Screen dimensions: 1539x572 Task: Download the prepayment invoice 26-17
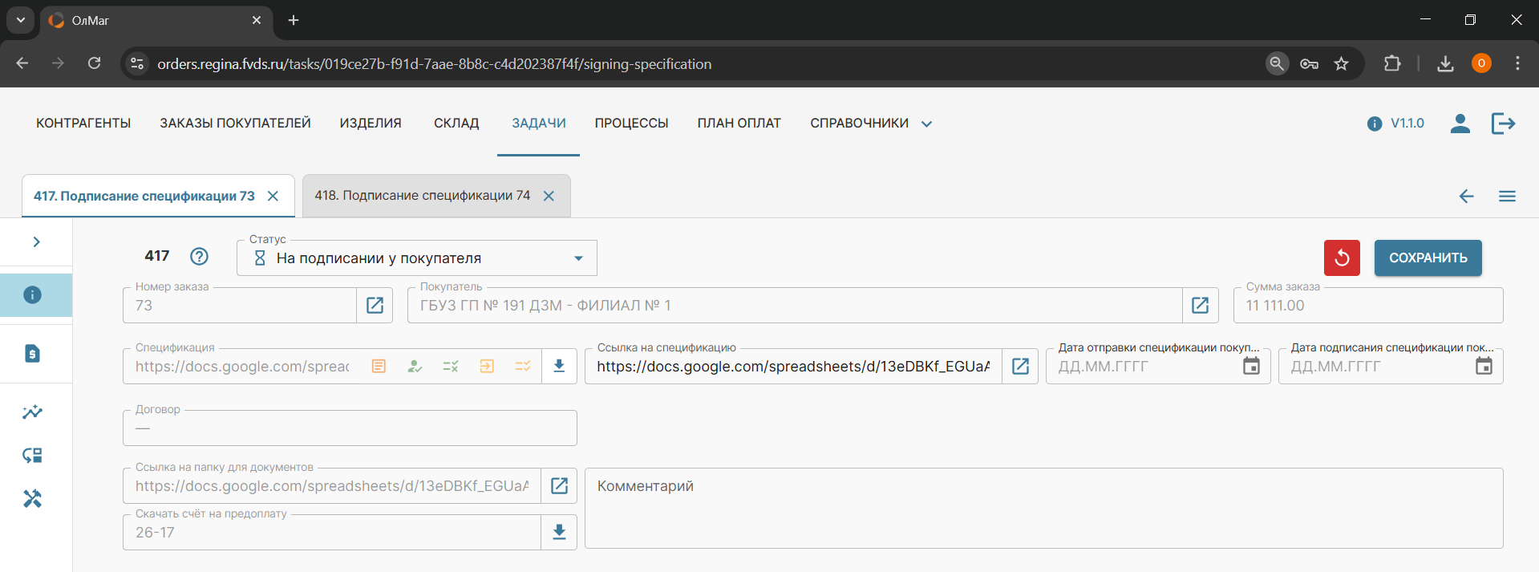(559, 532)
